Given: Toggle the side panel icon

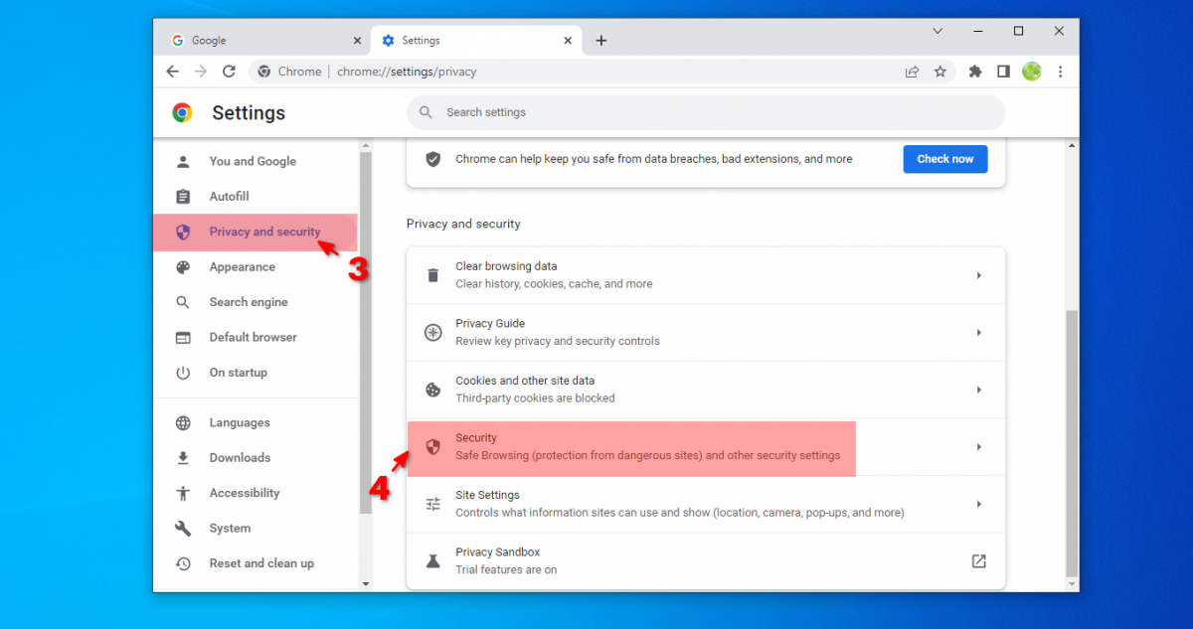Looking at the screenshot, I should point(1003,72).
